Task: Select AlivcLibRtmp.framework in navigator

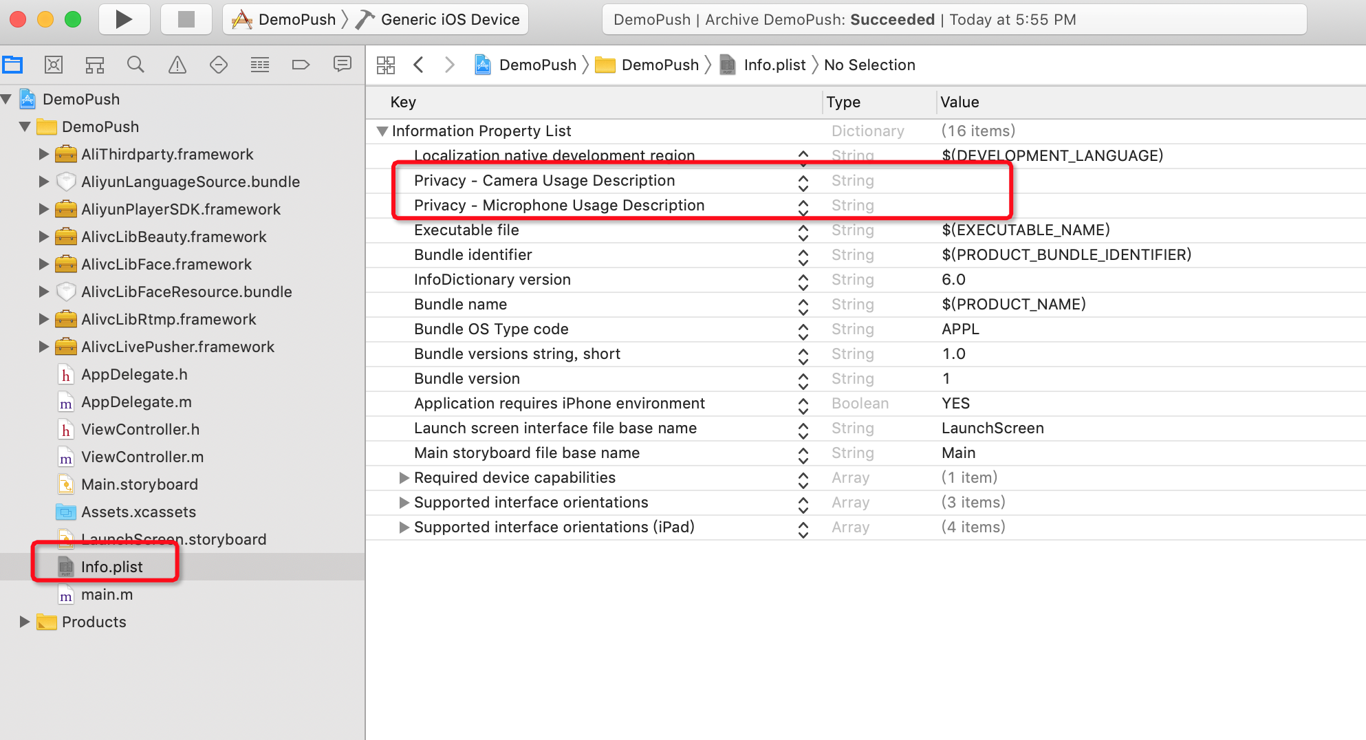Action: tap(169, 319)
